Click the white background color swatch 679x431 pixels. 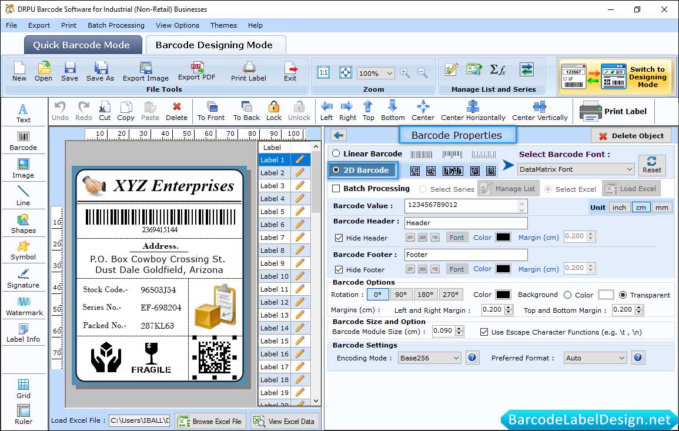(x=606, y=295)
